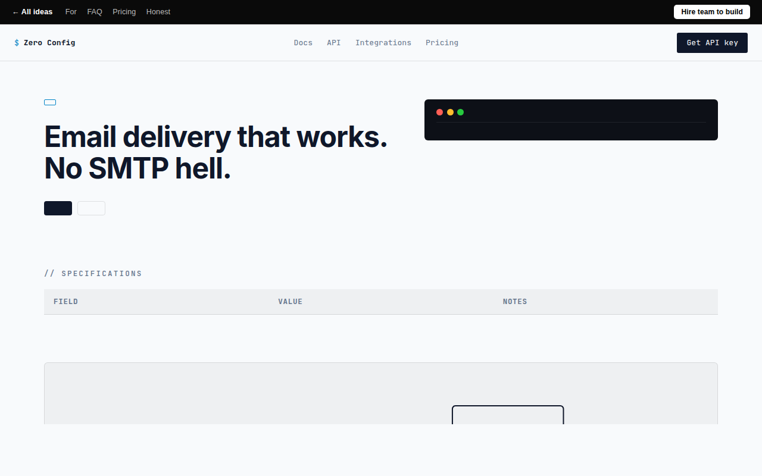Click the yellow terminal window dot
The image size is (762, 476).
pos(450,112)
